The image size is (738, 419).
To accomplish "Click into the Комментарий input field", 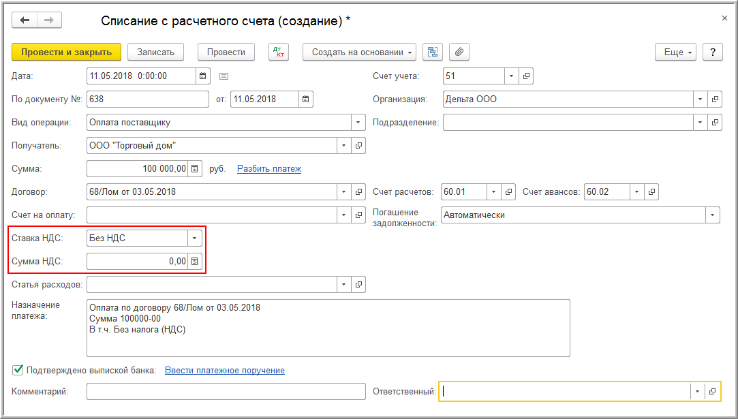I will click(226, 391).
